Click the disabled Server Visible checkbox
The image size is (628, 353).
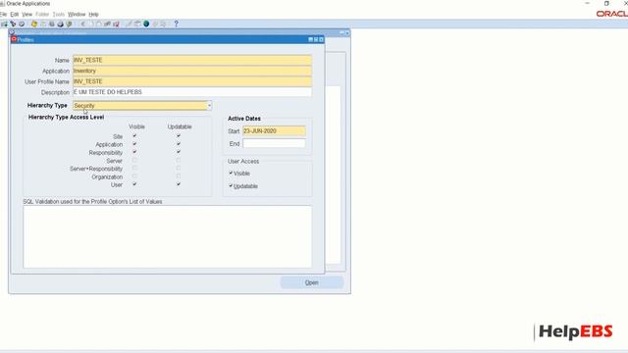tap(134, 160)
